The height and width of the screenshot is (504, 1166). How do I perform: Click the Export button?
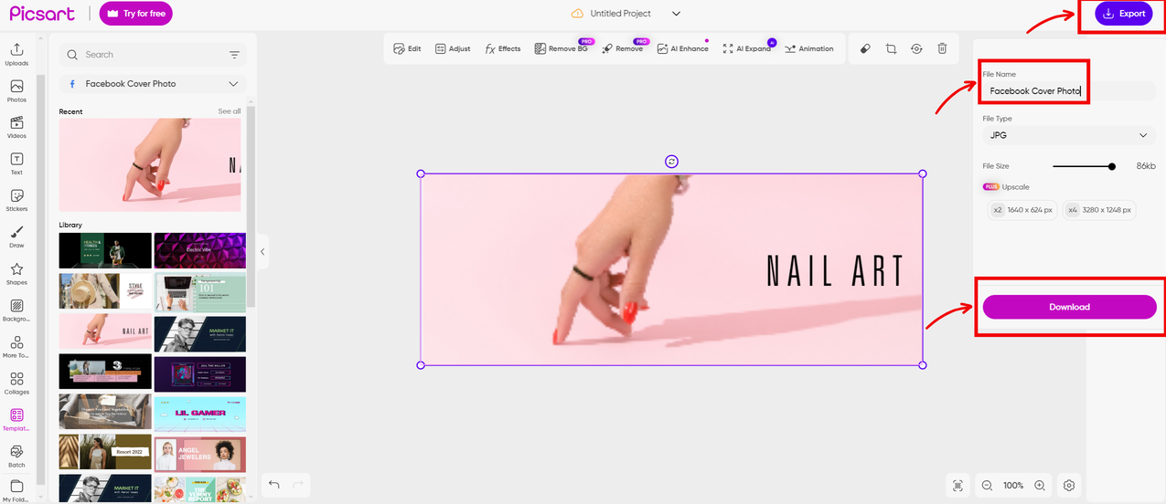click(x=1124, y=14)
